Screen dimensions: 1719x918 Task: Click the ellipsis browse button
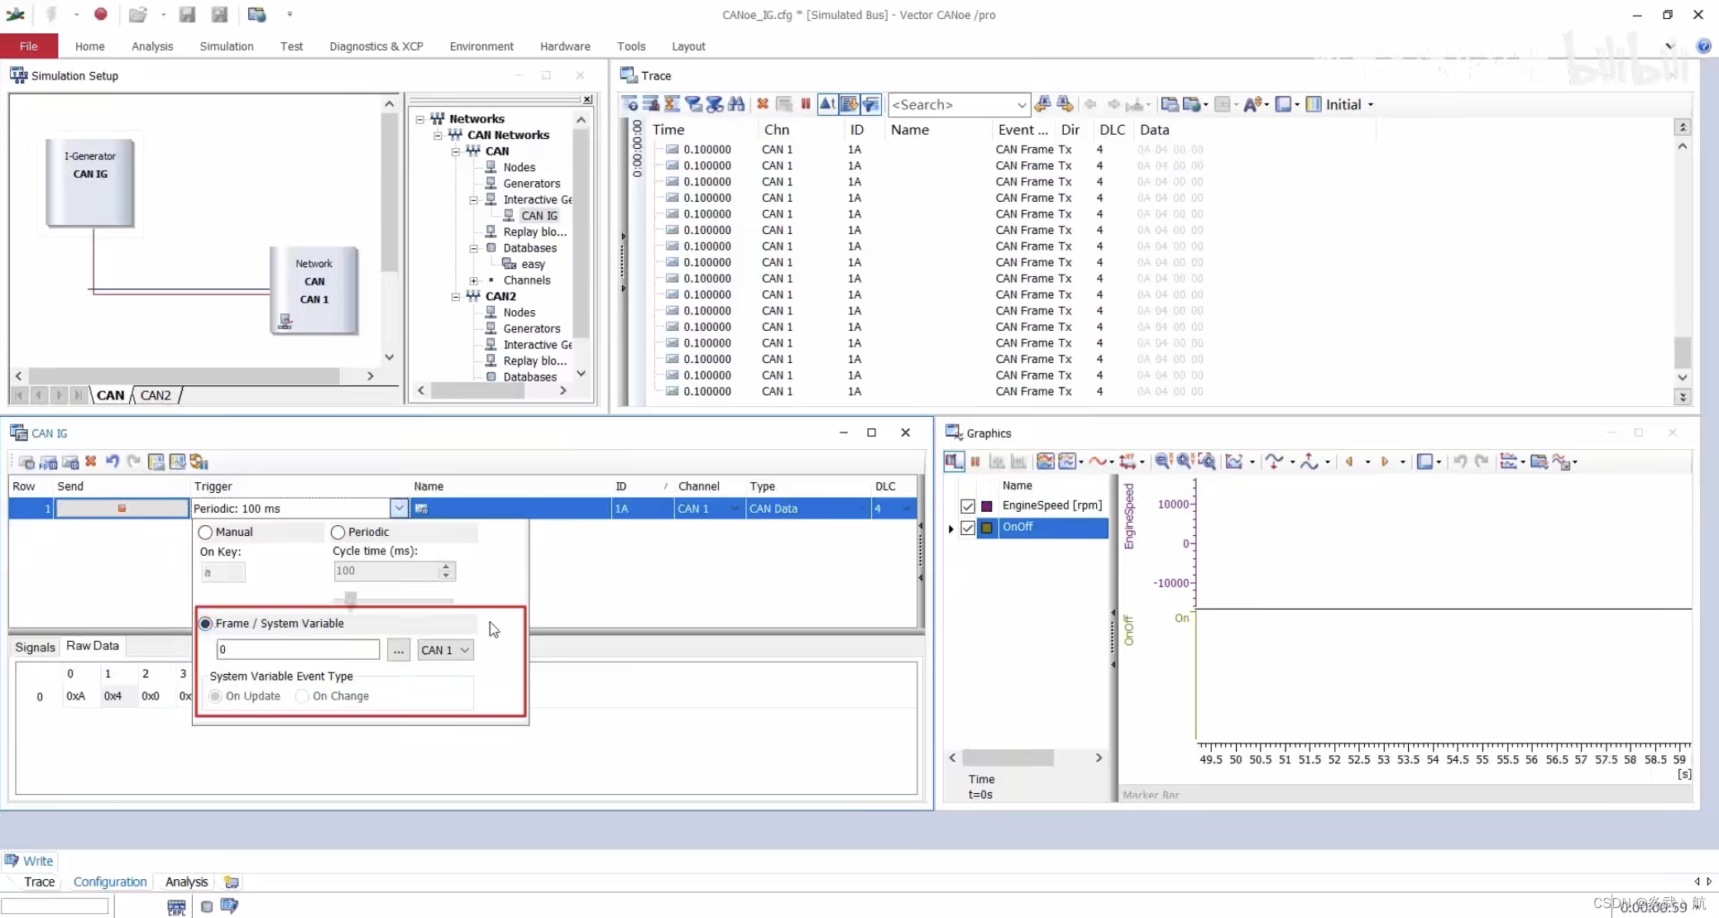(x=399, y=650)
